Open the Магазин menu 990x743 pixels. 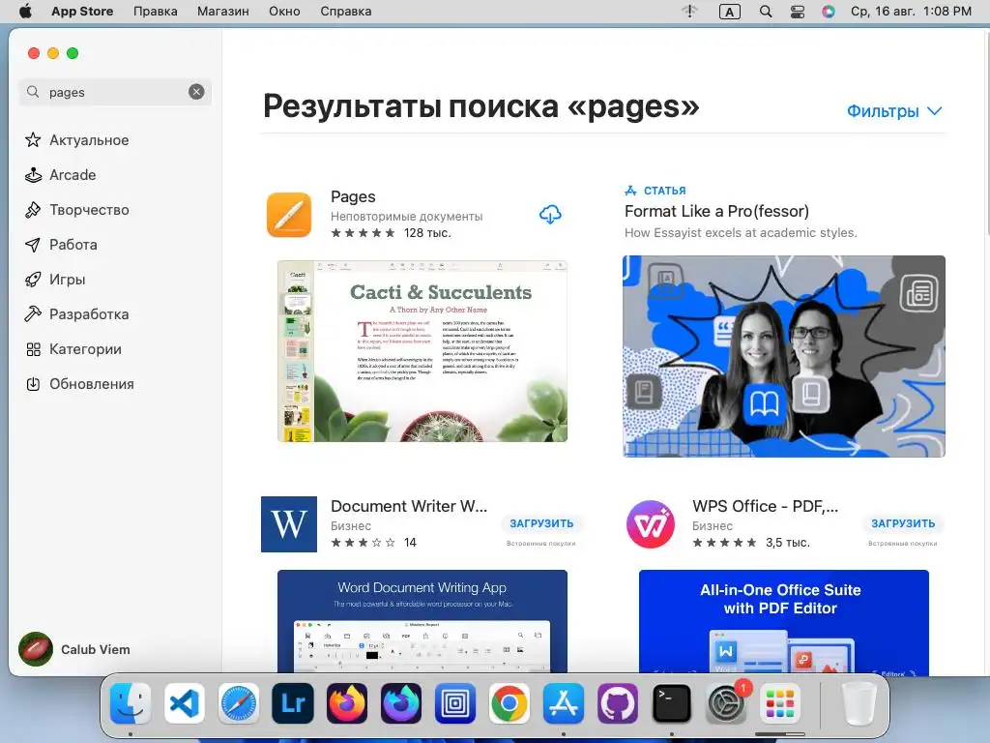click(223, 12)
